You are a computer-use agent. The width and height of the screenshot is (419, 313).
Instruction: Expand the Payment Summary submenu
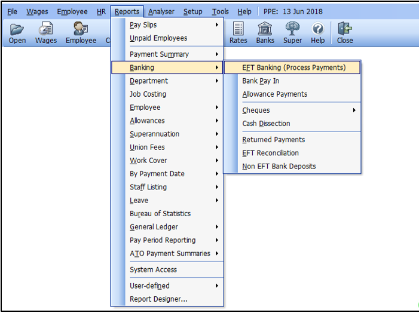(x=167, y=54)
